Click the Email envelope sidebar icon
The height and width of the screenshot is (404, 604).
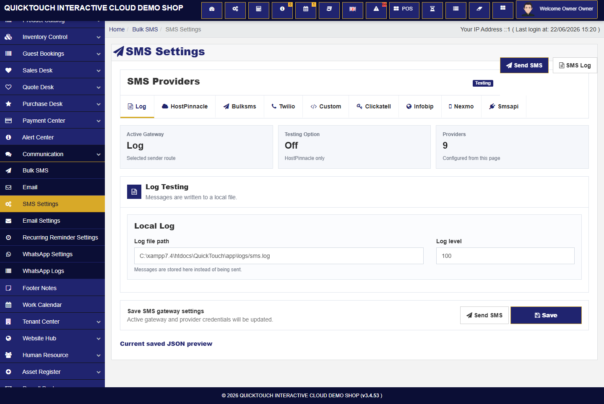(8, 187)
